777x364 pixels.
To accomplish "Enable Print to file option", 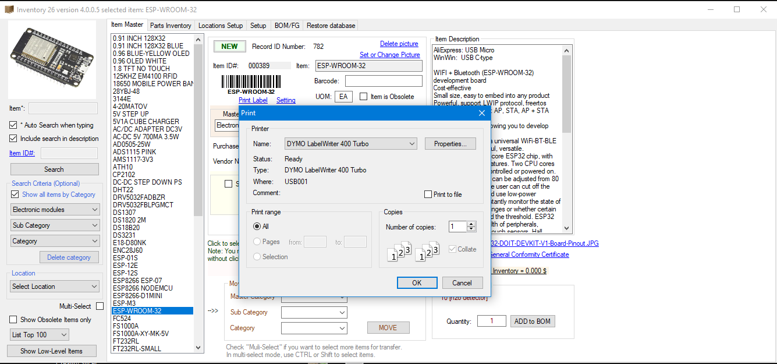I will pos(428,195).
